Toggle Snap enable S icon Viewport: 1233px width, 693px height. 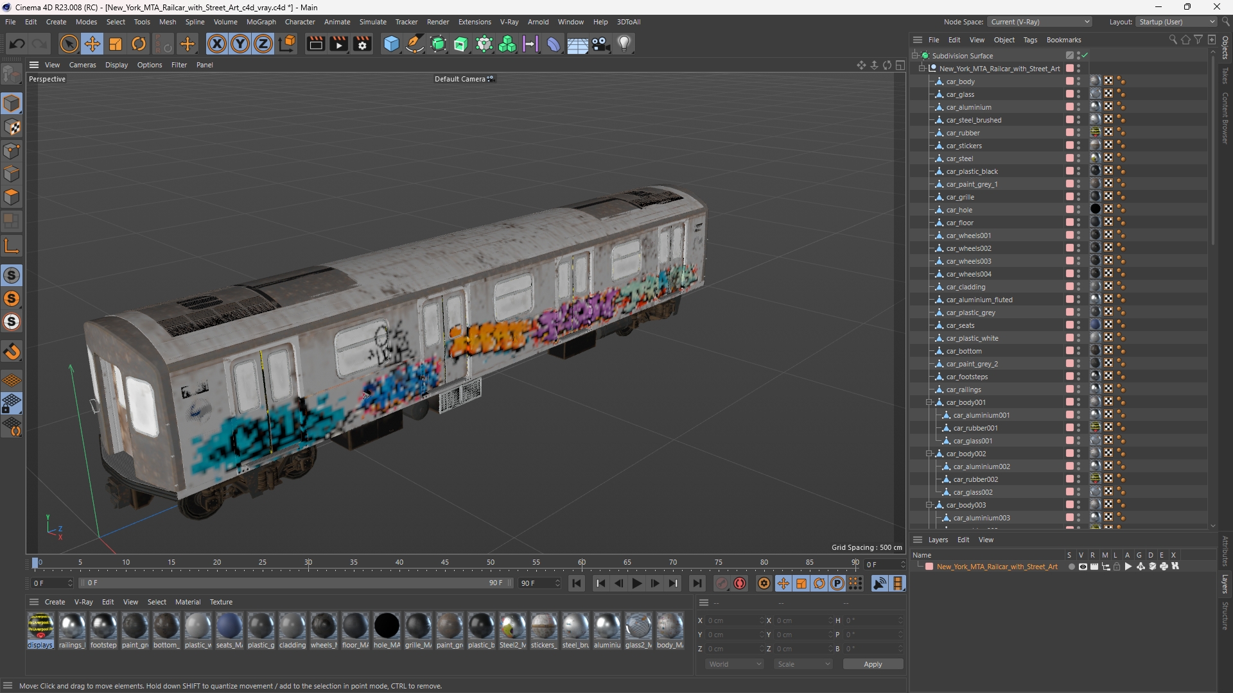tap(12, 275)
